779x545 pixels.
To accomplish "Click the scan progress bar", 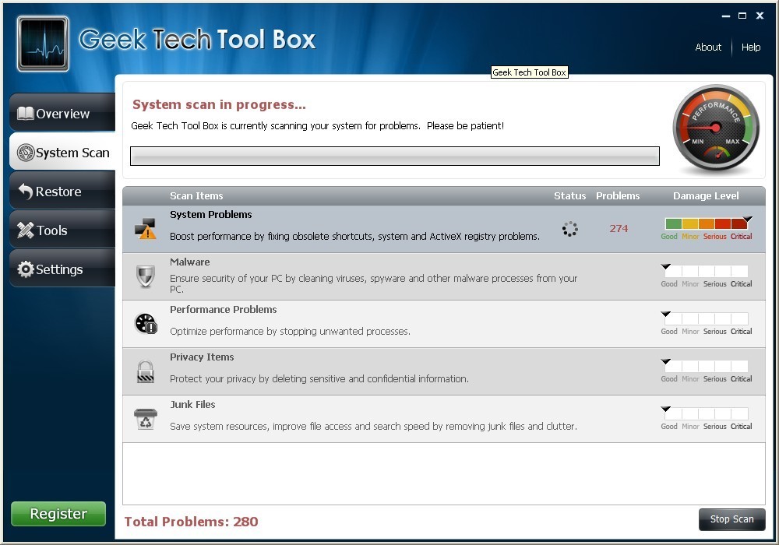I will tap(394, 156).
